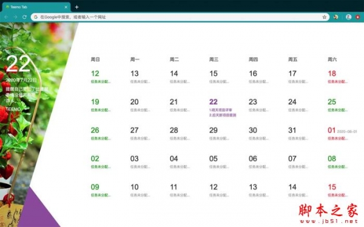The image size is (364, 227).
Task: Open the new tab with plus icon
Action: click(77, 7)
